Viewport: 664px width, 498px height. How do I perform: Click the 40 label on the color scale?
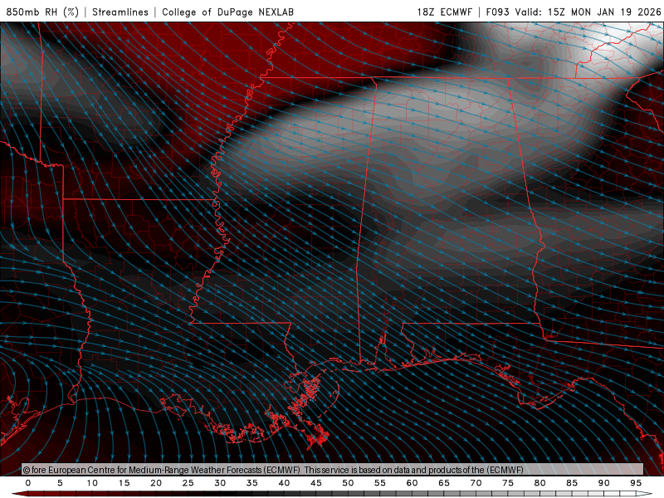click(x=284, y=483)
